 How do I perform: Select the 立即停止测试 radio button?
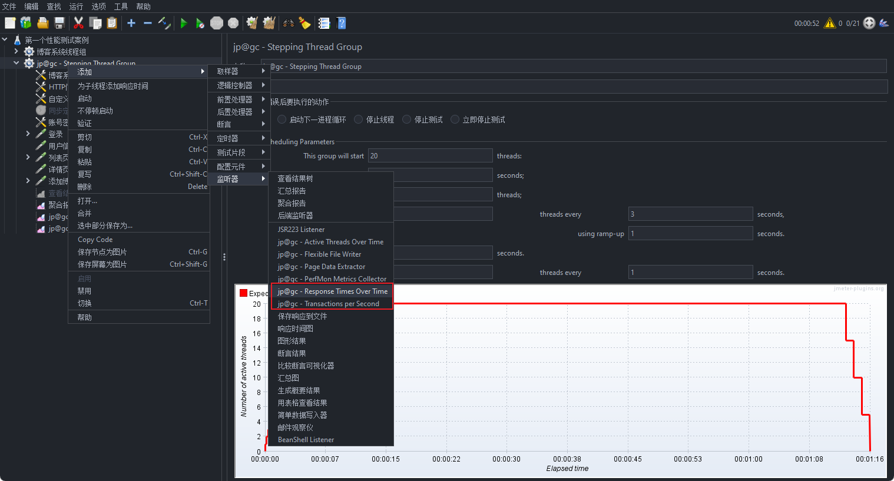[x=455, y=120]
